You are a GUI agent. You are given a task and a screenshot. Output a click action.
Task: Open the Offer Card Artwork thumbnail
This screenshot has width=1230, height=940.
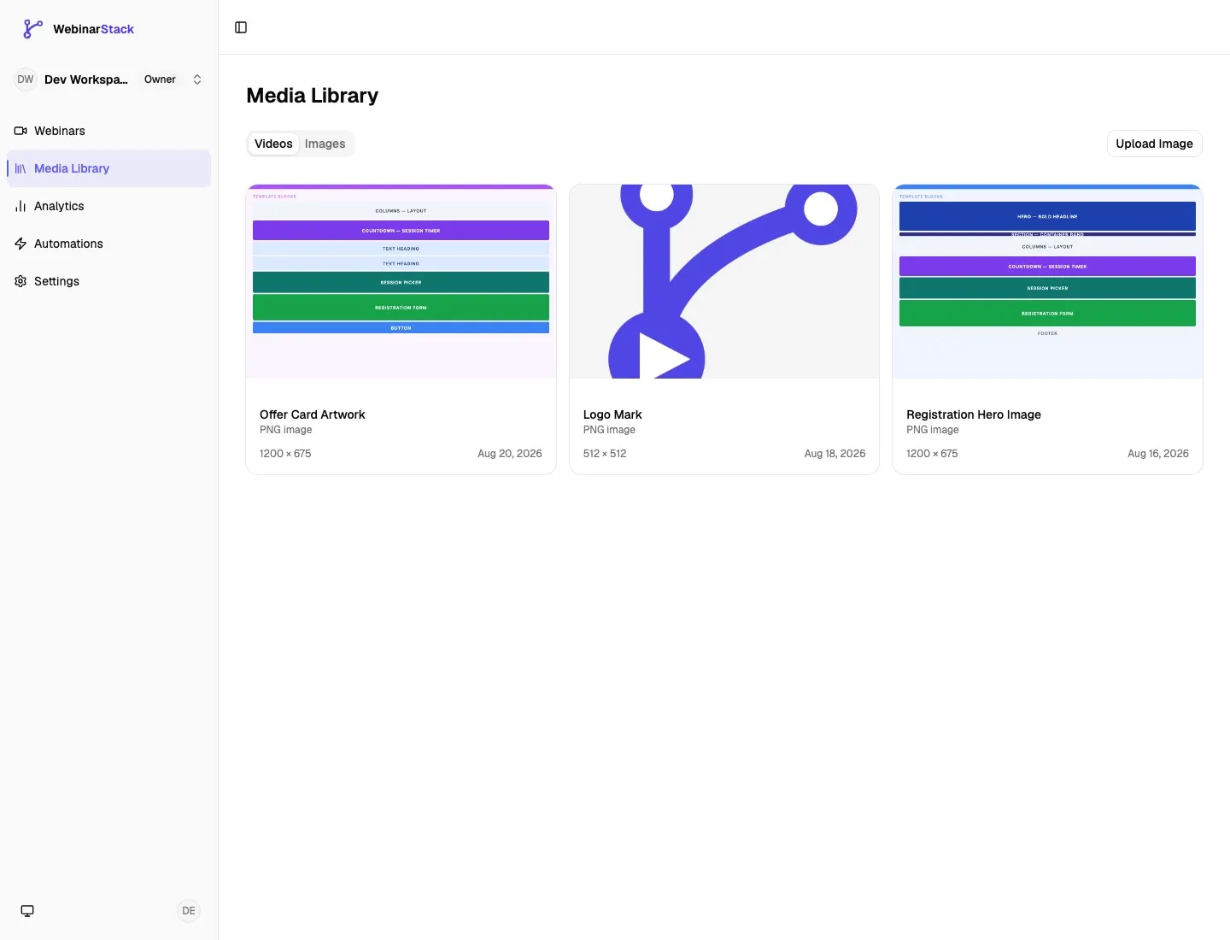(x=401, y=281)
